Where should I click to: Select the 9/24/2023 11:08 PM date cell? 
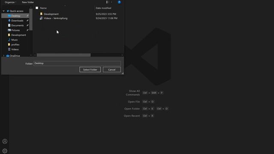pos(107,18)
